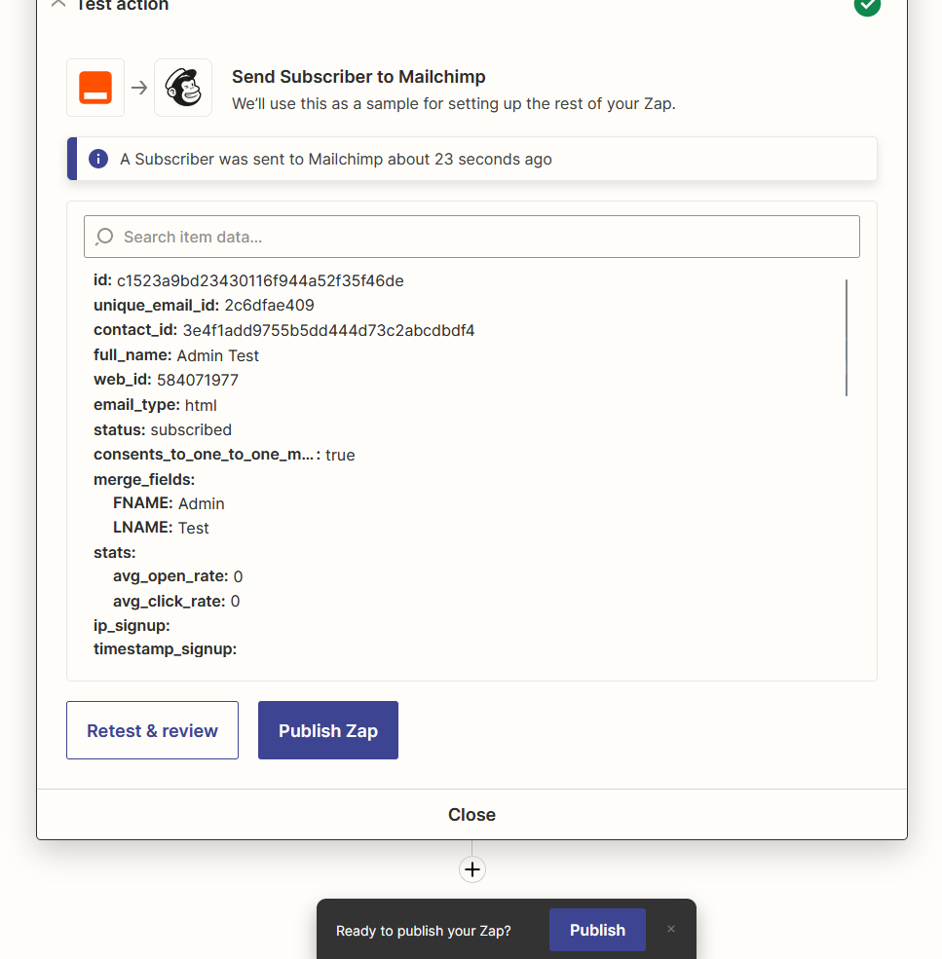Close the action panel with Close

click(471, 815)
